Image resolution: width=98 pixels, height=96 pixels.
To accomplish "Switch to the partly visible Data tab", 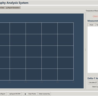I will [2, 8].
